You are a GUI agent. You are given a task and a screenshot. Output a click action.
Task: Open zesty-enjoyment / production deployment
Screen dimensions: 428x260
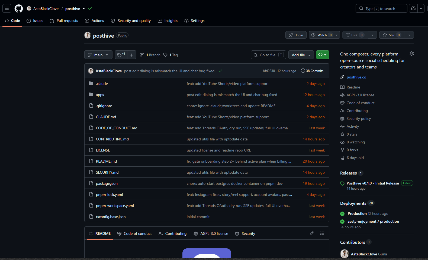[373, 221]
